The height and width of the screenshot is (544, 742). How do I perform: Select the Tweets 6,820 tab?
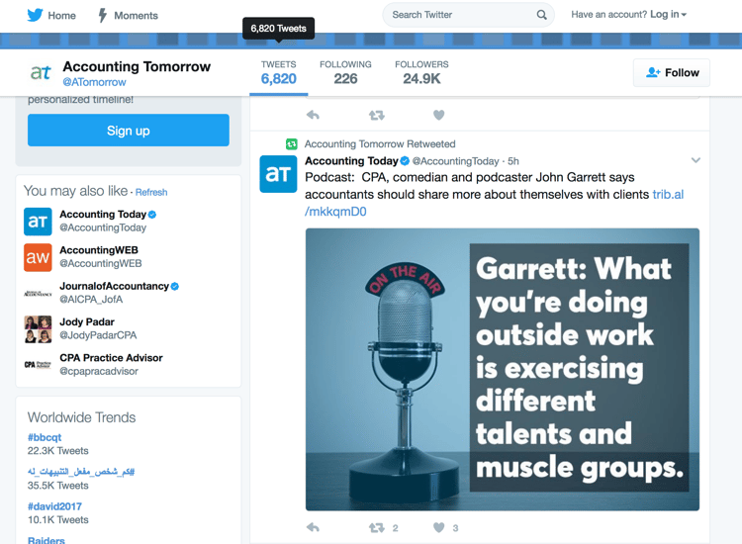278,73
